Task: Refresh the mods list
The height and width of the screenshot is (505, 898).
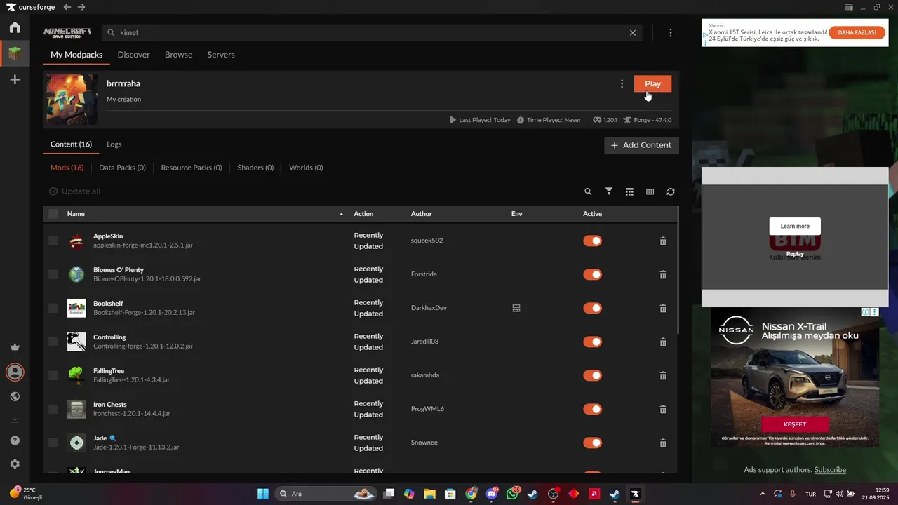Action: (x=671, y=191)
